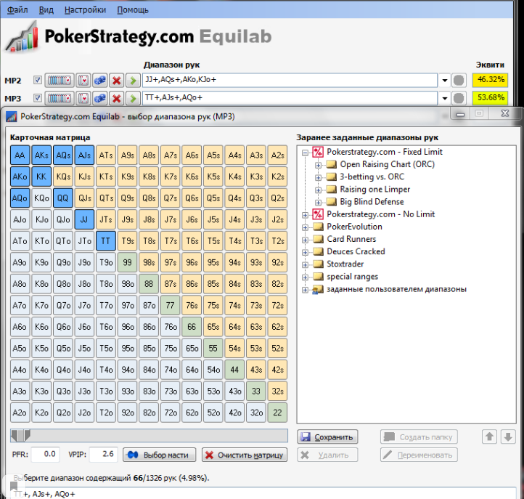
Task: Click the Card Runners folder icon
Action: (x=318, y=240)
